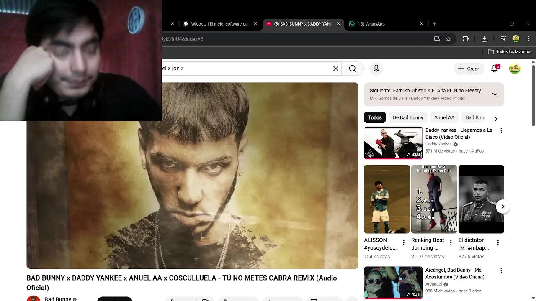Open El dictator short thumbnail
The image size is (536, 301).
tap(481, 199)
